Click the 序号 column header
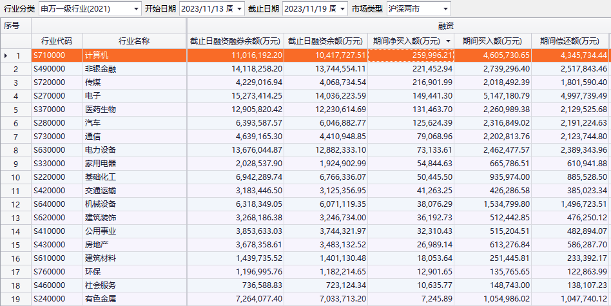The image size is (611, 306). [x=12, y=26]
